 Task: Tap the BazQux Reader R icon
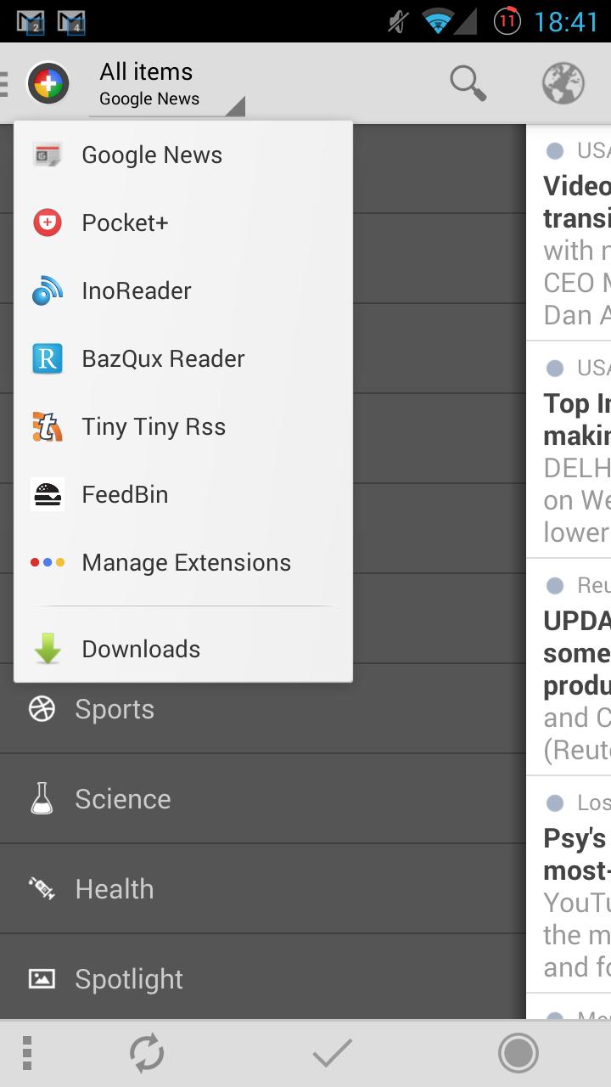(48, 358)
